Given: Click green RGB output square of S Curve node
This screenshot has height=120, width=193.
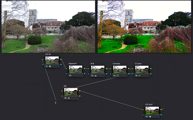Looking at the screenshot, I should 151,68.
